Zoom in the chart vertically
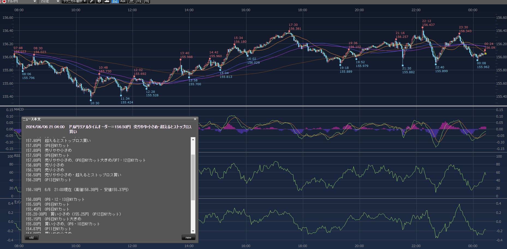507x249 pixels. click(147, 1)
